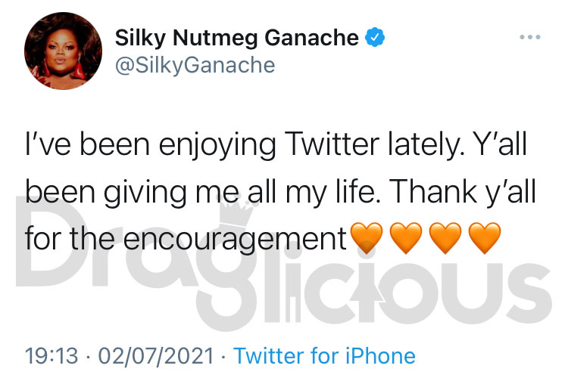Click the blue verified badge icon
The height and width of the screenshot is (384, 568).
click(375, 37)
